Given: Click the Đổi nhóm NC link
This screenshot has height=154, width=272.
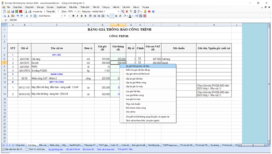Looking at the screenshot, I should [89, 149].
